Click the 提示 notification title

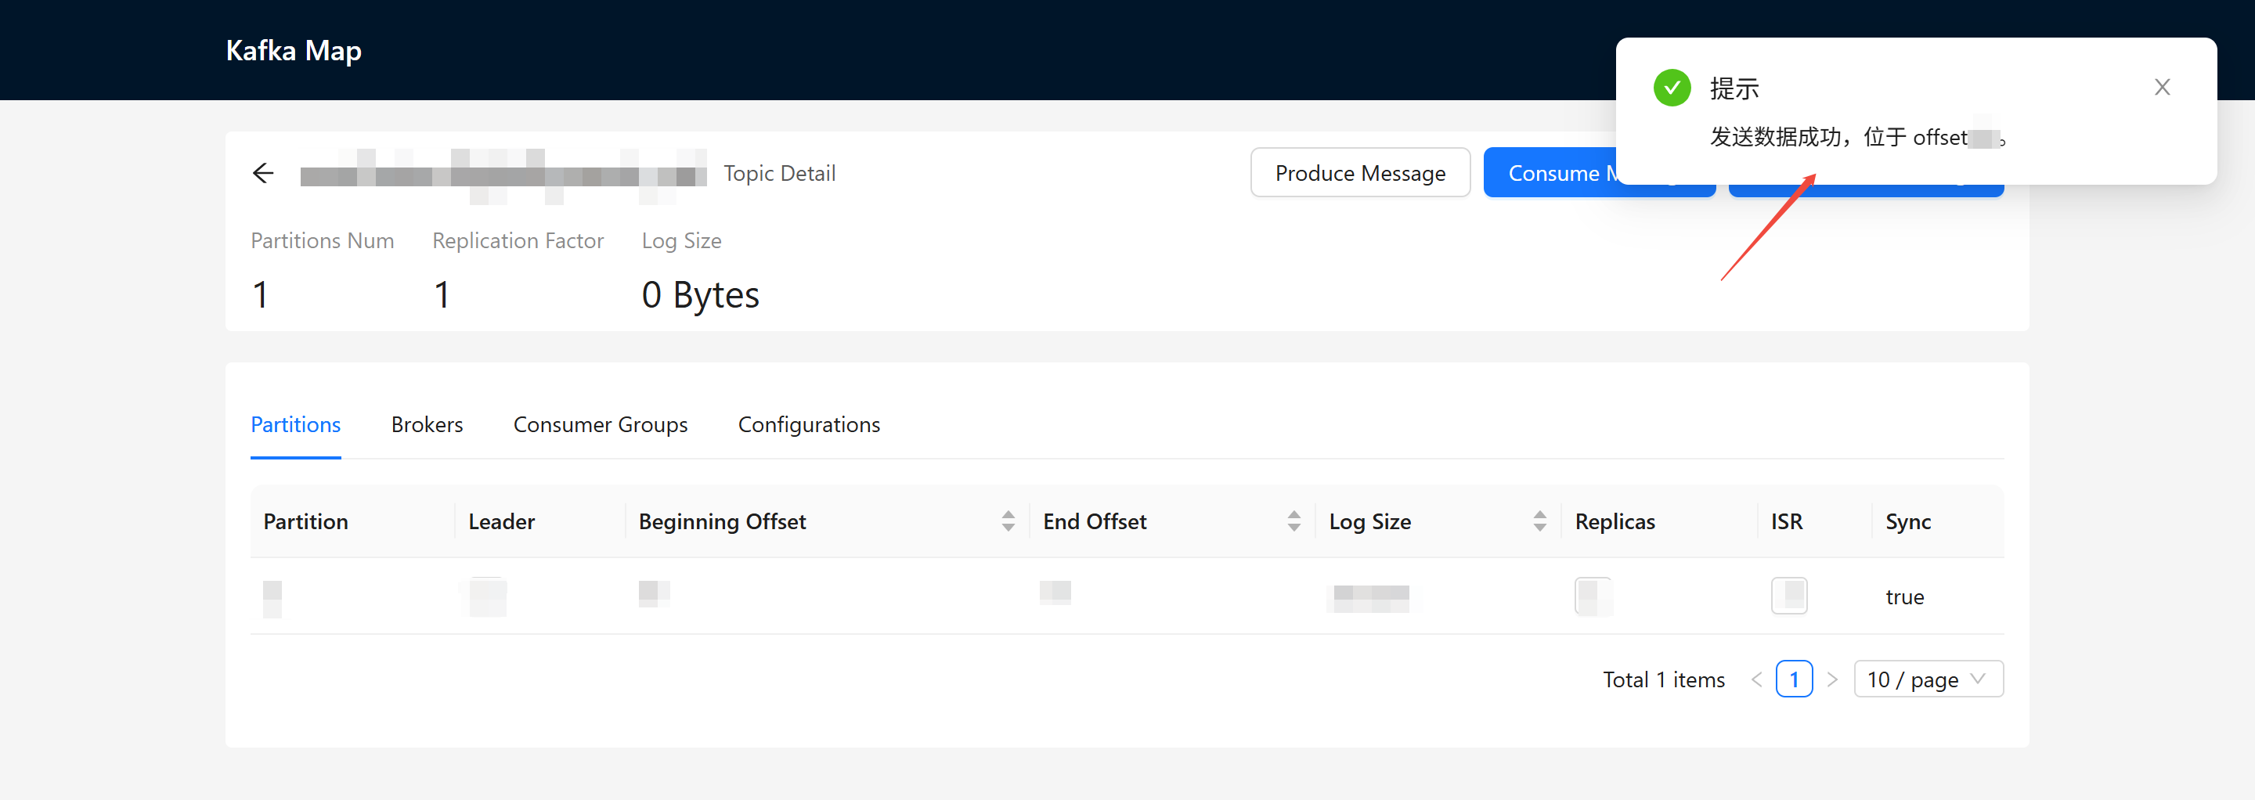click(1734, 88)
